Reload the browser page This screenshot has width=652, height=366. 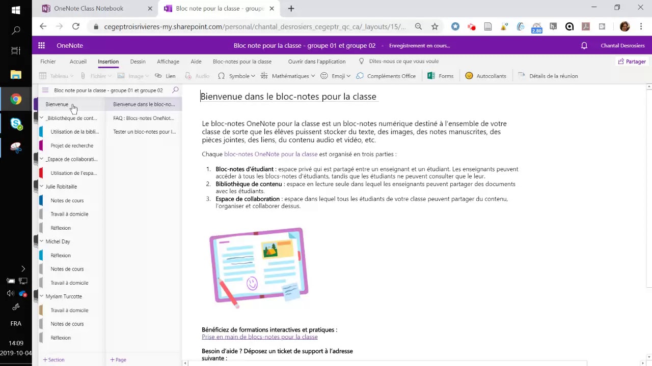76,26
